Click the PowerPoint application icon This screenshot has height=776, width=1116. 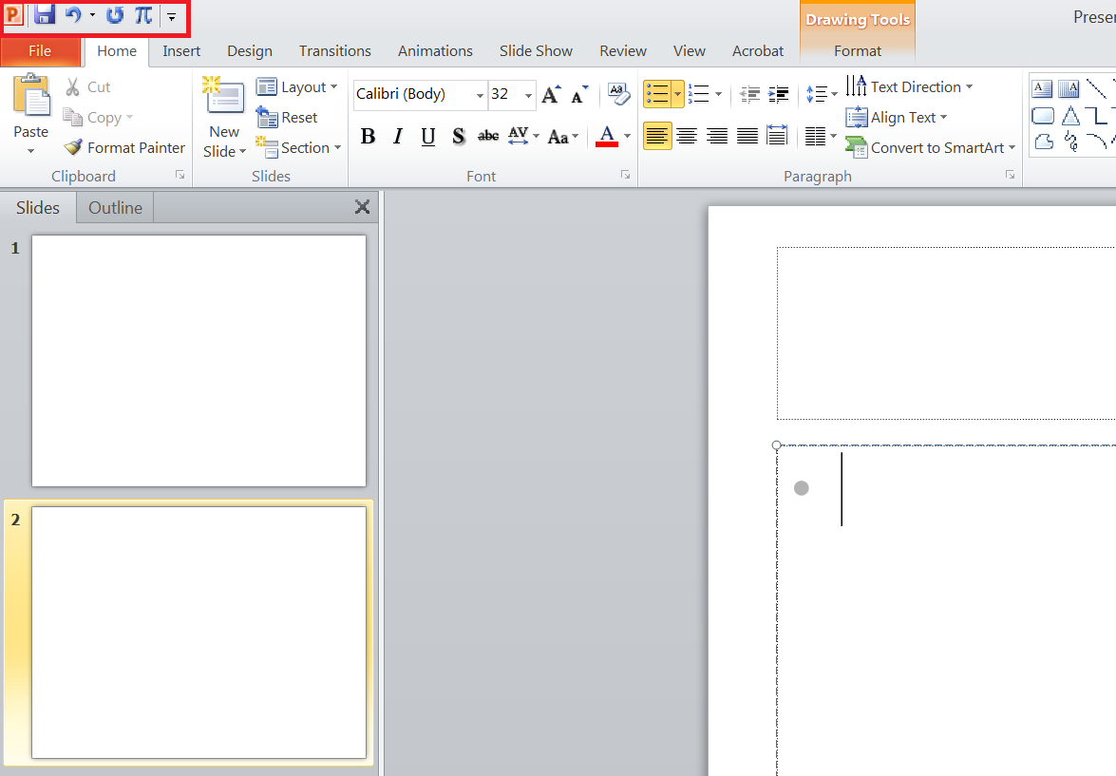tap(12, 15)
